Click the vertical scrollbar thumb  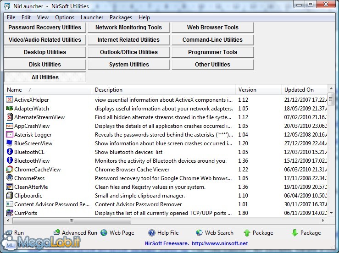pos(331,99)
